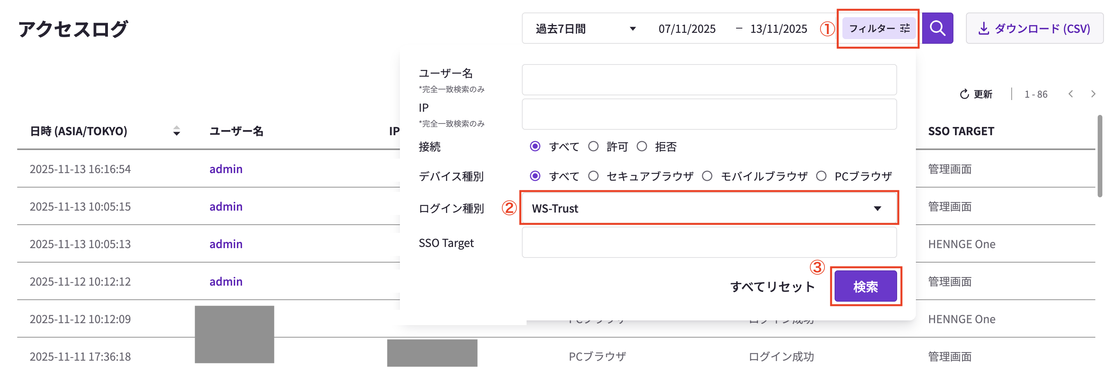Click the 更新 refresh icon
The image size is (1118, 372).
pyautogui.click(x=964, y=94)
